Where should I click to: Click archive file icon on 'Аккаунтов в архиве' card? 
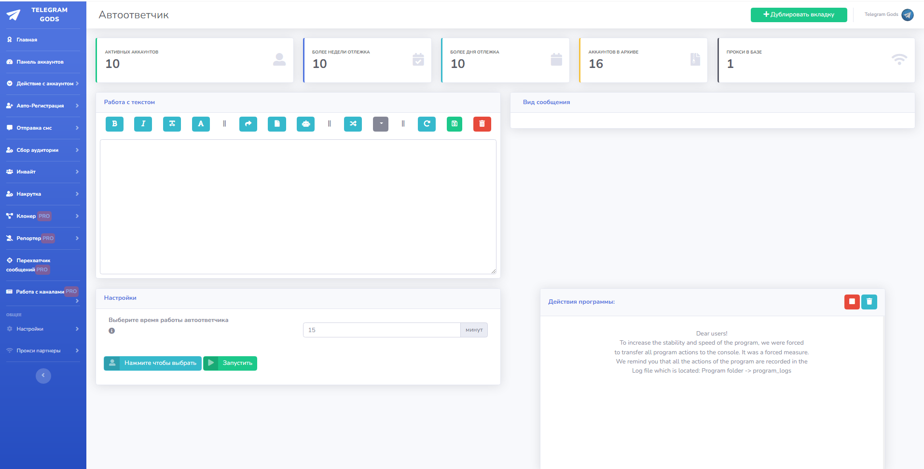(x=695, y=59)
